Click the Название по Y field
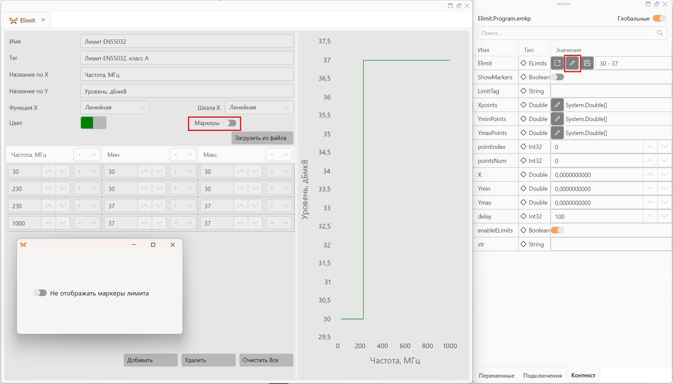Viewport: 673px width, 384px height. click(187, 91)
